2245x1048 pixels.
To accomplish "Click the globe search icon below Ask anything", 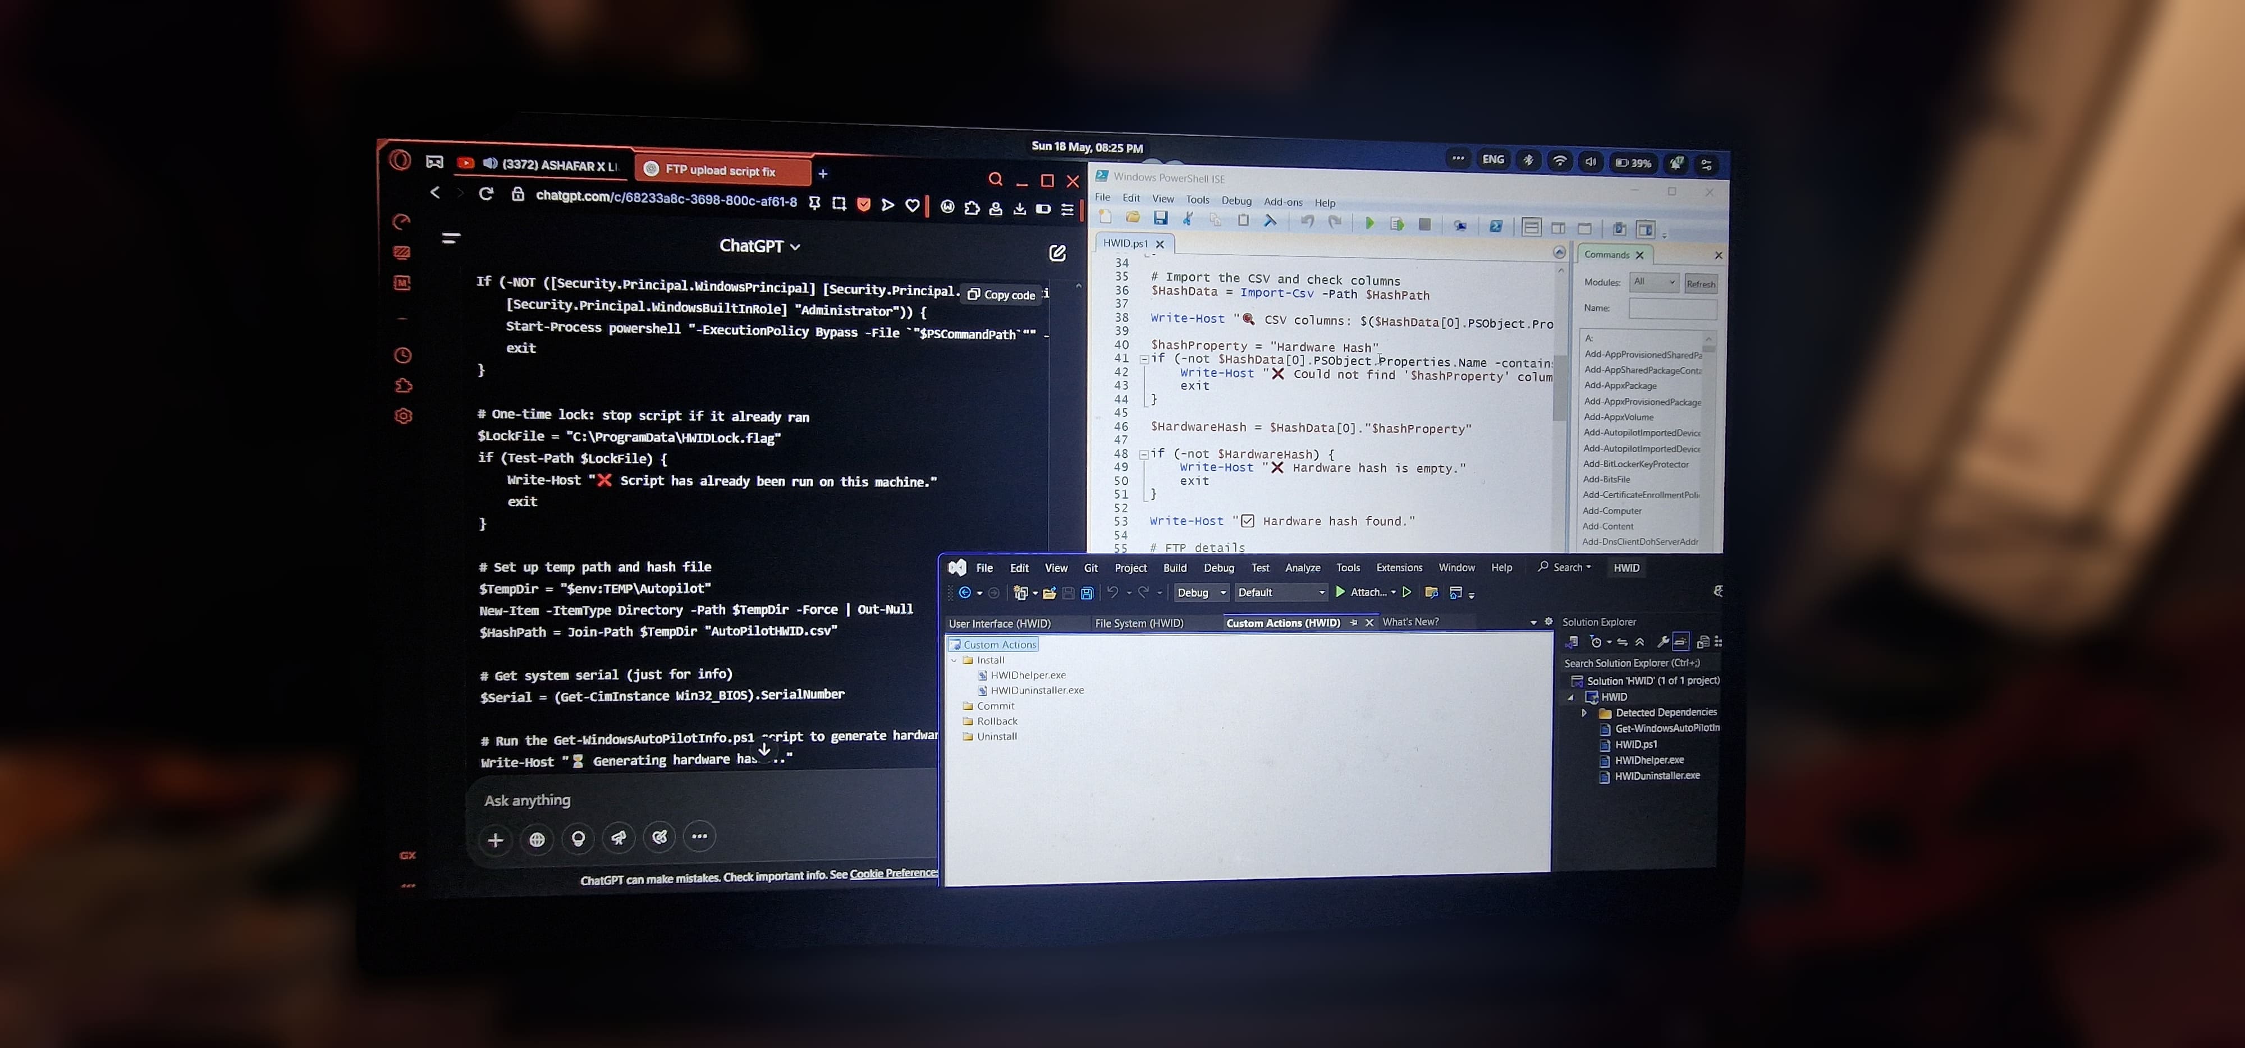I will pos(537,839).
